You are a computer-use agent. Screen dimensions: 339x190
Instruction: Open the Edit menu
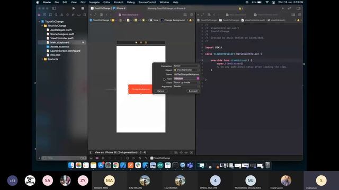click(x=65, y=2)
